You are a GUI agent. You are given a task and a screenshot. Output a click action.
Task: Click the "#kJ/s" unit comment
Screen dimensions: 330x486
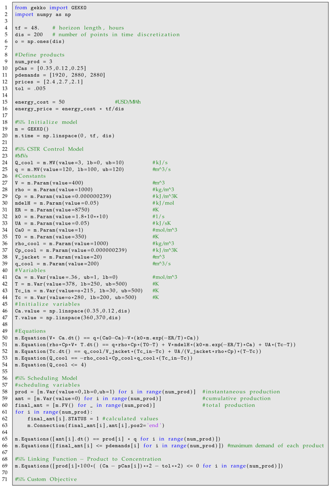(x=160, y=163)
